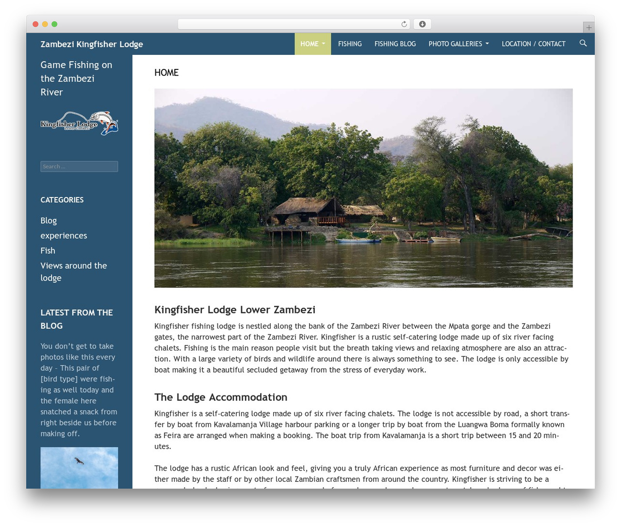The image size is (621, 526).
Task: Open the experiences category link
Action: pos(64,235)
